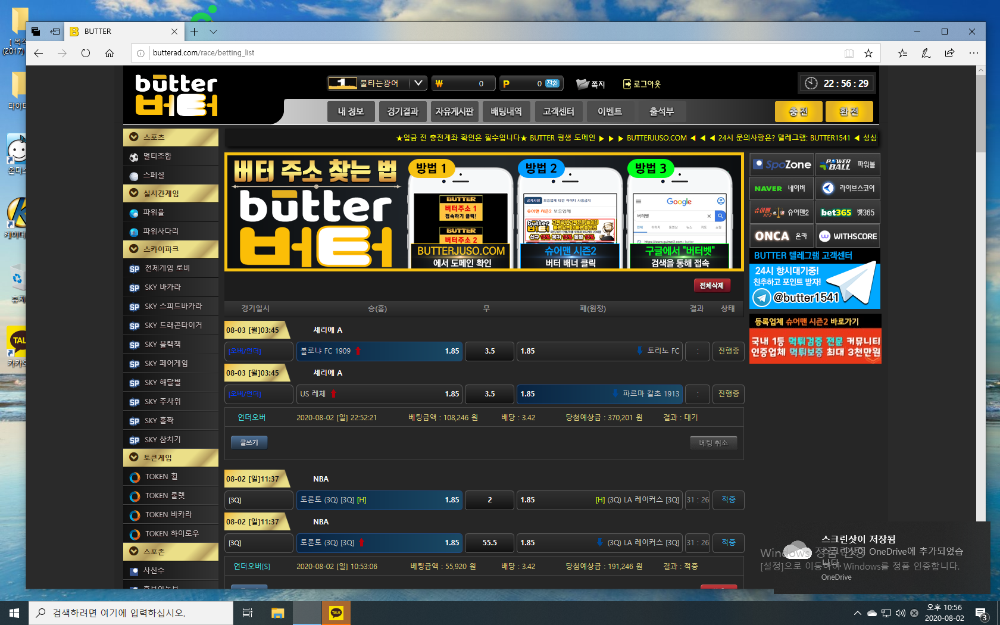Click the Telegram @butter1541 banner

(x=814, y=286)
